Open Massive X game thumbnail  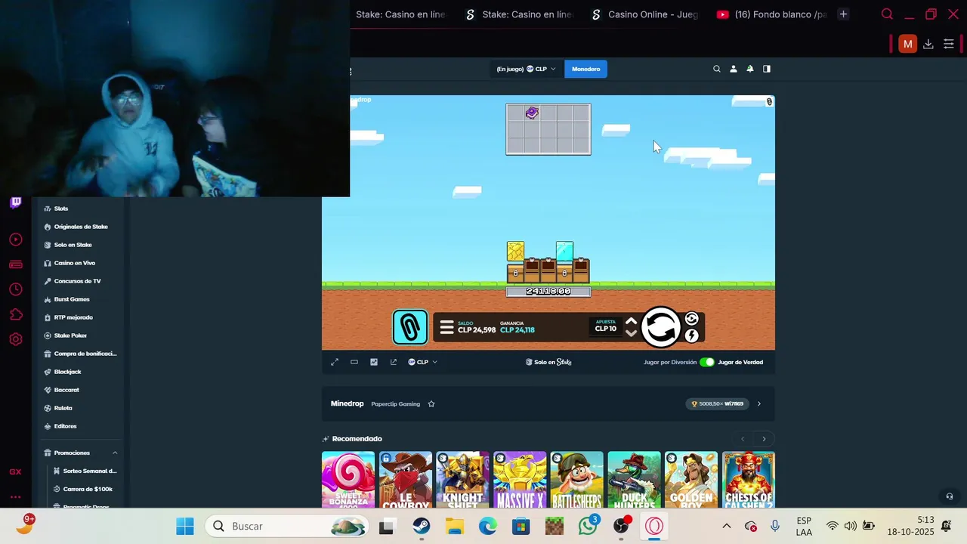pyautogui.click(x=520, y=480)
